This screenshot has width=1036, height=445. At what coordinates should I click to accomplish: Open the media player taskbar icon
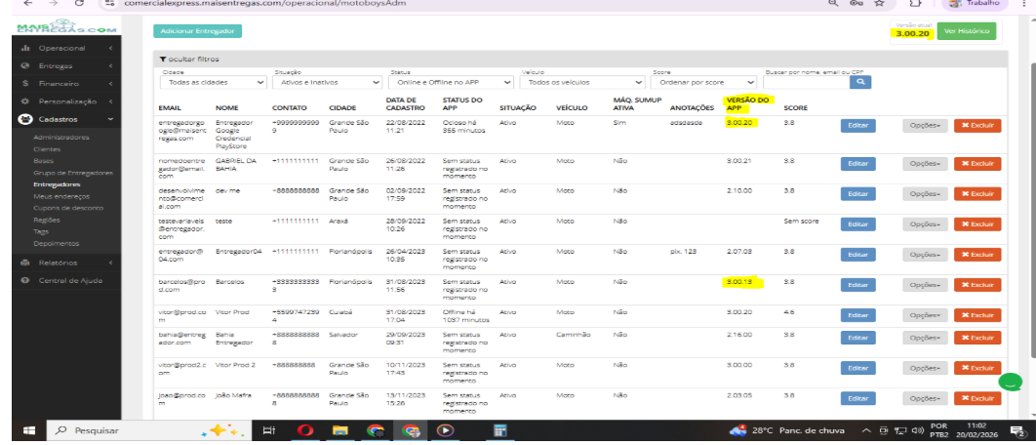[x=445, y=430]
